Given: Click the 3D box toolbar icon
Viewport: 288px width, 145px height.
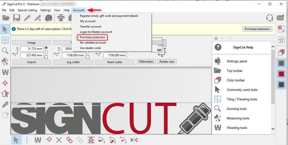Looking at the screenshot, I should tap(49, 18).
